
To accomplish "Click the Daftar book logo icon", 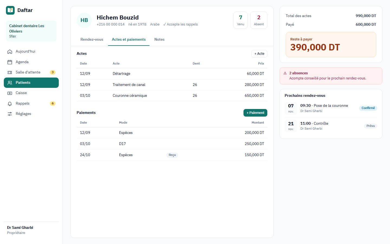I will point(10,10).
